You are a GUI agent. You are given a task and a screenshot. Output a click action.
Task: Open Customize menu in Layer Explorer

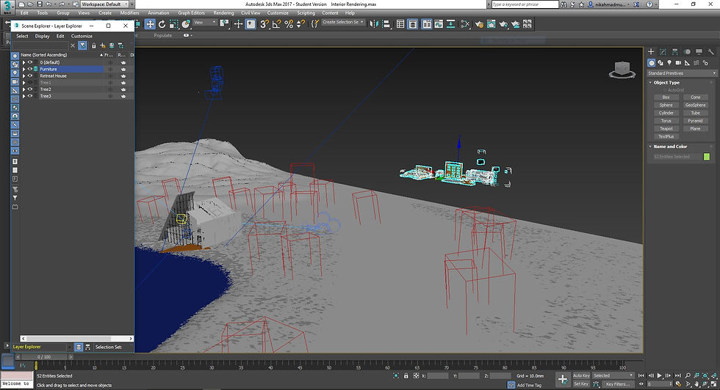(82, 36)
